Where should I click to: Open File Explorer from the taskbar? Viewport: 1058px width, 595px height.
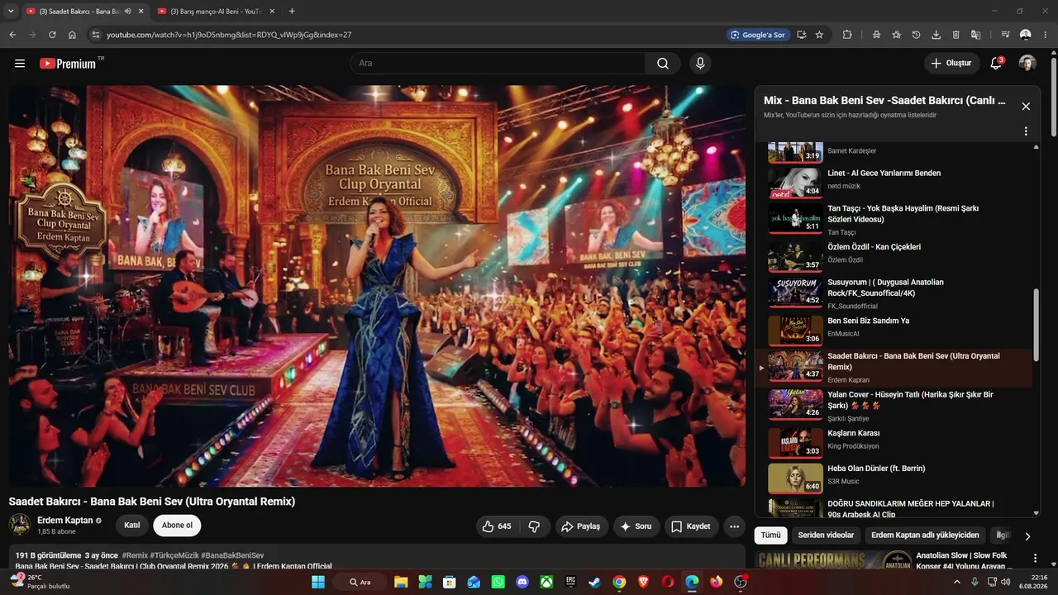401,582
